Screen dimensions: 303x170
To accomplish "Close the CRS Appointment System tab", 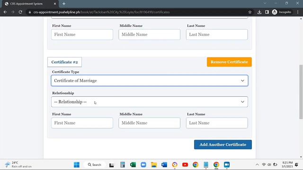I will pyautogui.click(x=55, y=4).
